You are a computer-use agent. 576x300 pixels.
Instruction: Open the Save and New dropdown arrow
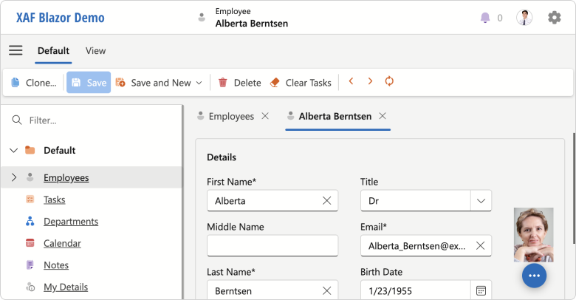click(199, 83)
